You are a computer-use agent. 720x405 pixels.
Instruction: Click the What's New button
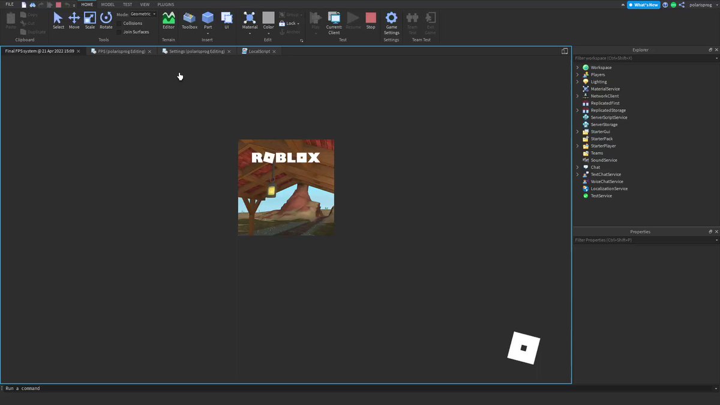coord(643,4)
